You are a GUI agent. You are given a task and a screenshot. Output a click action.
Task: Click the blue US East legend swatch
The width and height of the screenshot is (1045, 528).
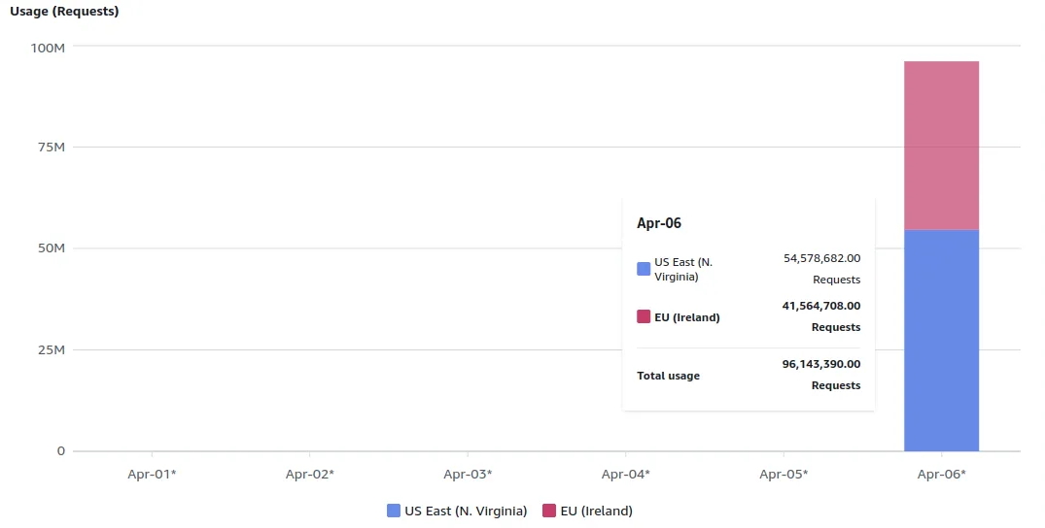(394, 511)
